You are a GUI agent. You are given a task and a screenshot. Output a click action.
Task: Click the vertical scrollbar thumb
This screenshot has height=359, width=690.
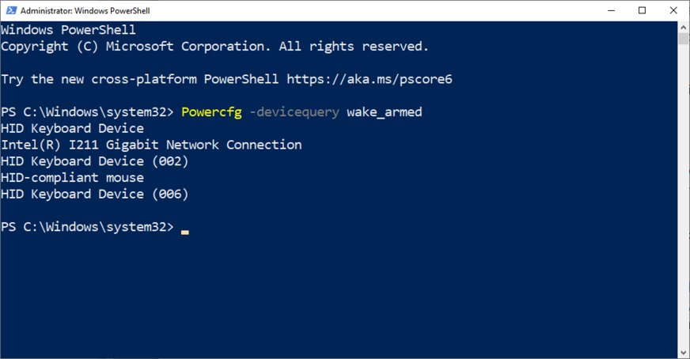coord(683,40)
